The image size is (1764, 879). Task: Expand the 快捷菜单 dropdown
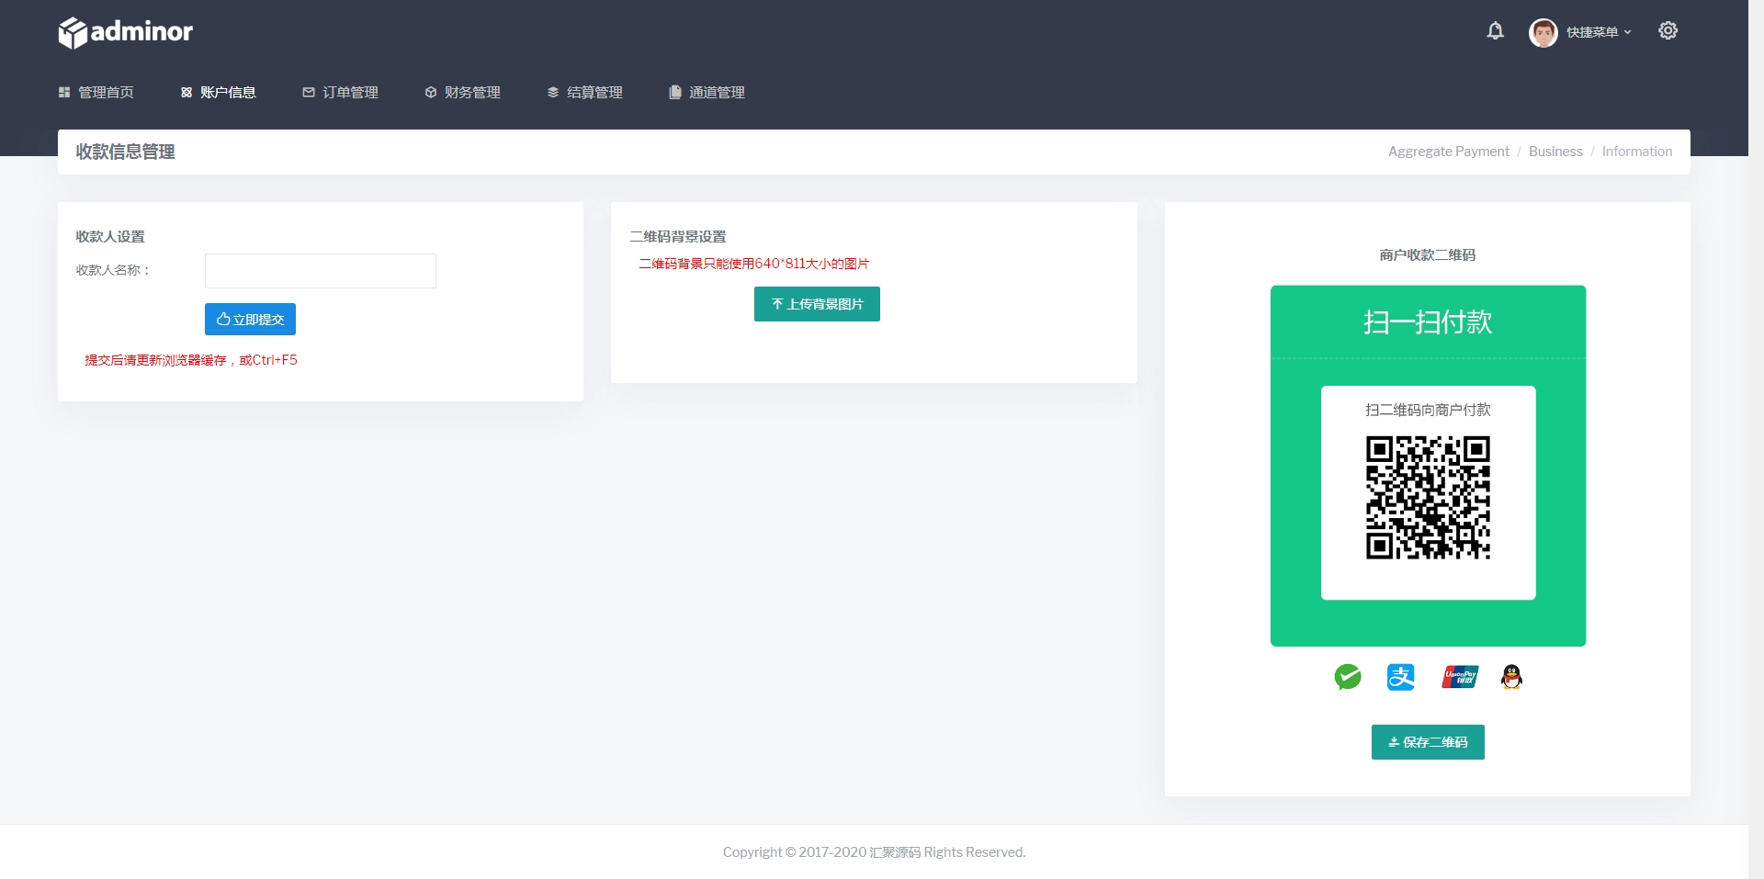[x=1600, y=32]
